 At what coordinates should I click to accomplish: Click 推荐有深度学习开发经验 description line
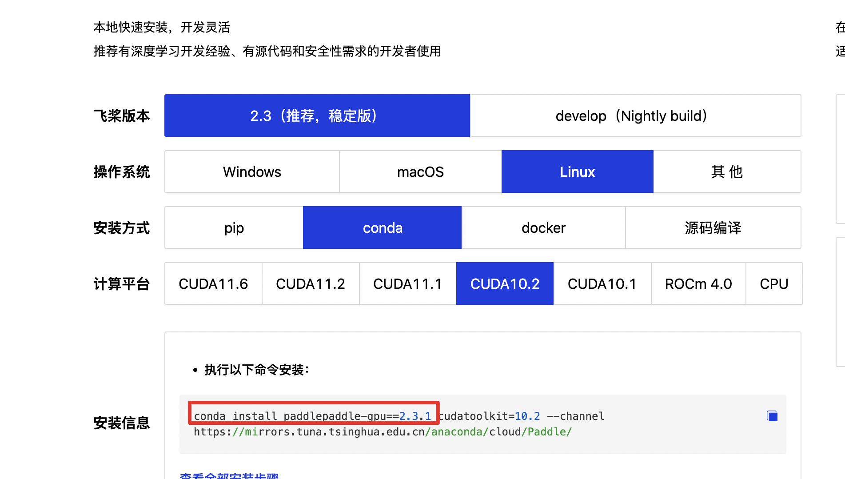pos(267,51)
